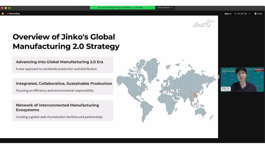Viewport: 265px width, 149px height.
Task: Click the meeting timer 01:37:32
Action: [242, 14]
